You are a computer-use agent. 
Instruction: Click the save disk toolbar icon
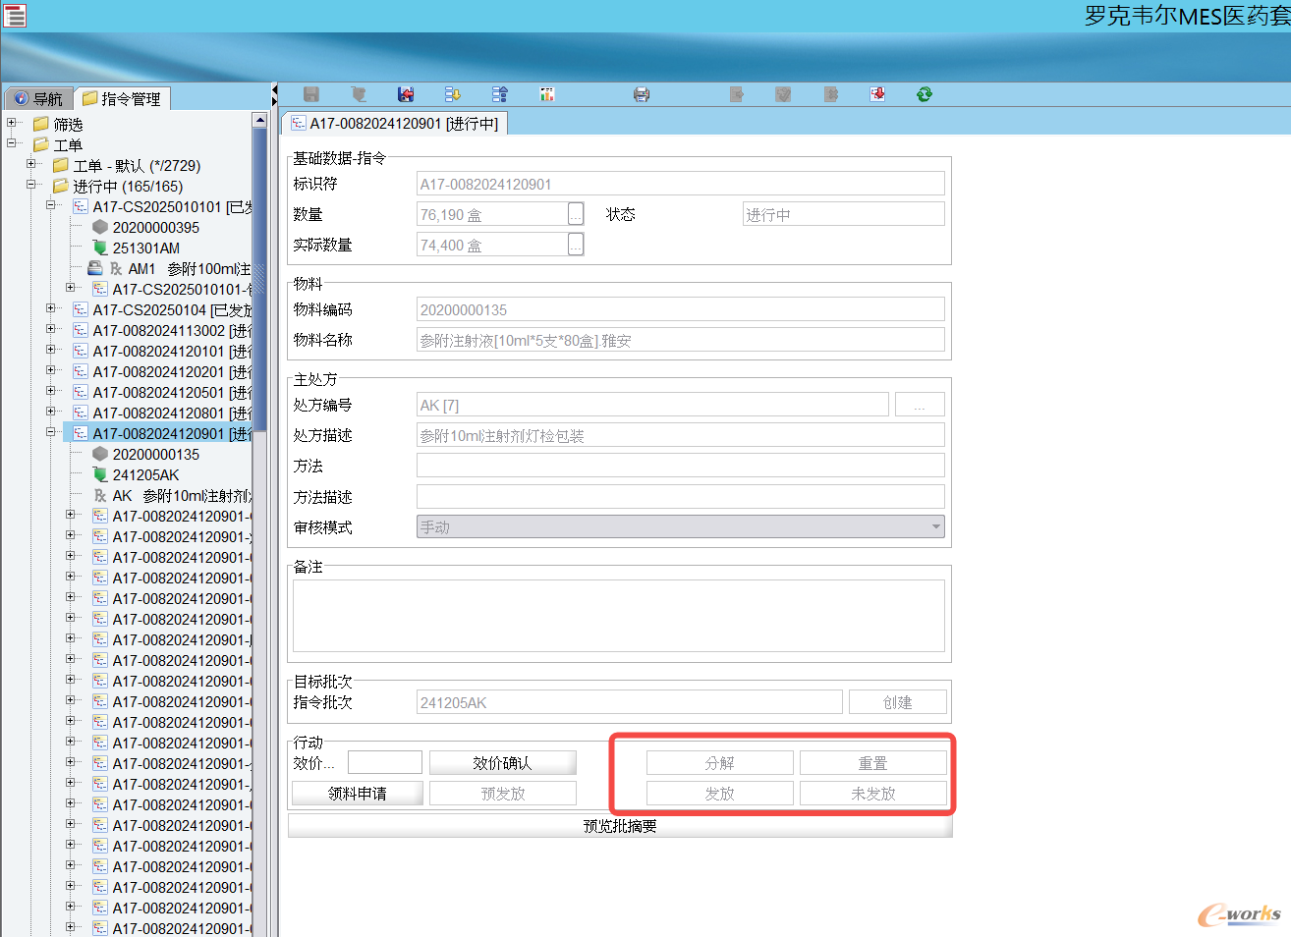pos(311,94)
